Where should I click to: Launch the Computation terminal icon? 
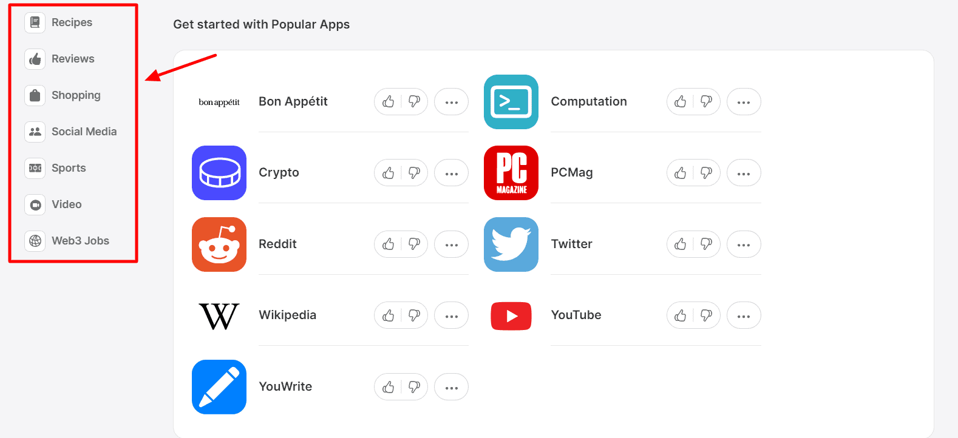(x=511, y=102)
